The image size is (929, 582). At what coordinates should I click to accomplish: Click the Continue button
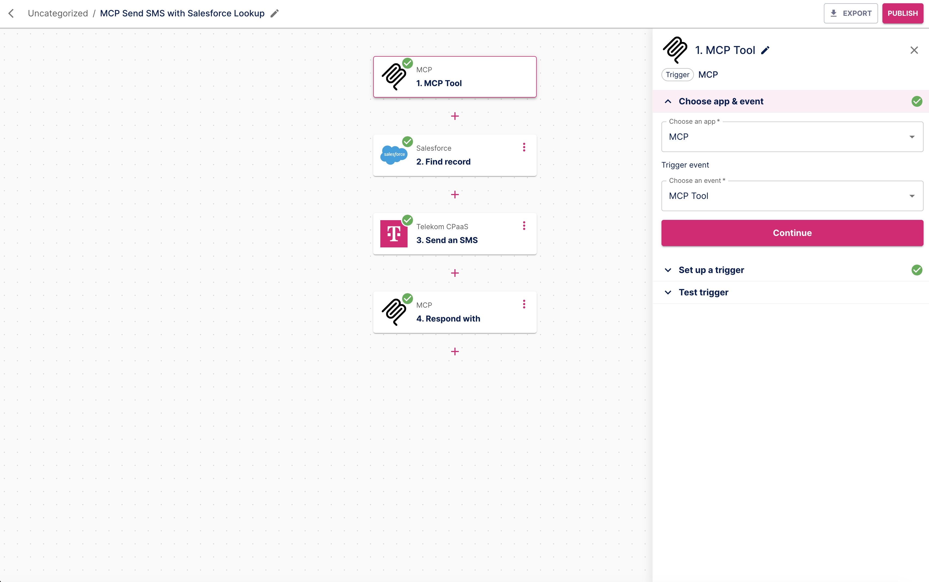pos(792,233)
